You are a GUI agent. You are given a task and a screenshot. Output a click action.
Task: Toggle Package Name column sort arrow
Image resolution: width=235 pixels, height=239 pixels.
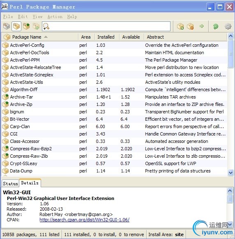tap(46, 37)
